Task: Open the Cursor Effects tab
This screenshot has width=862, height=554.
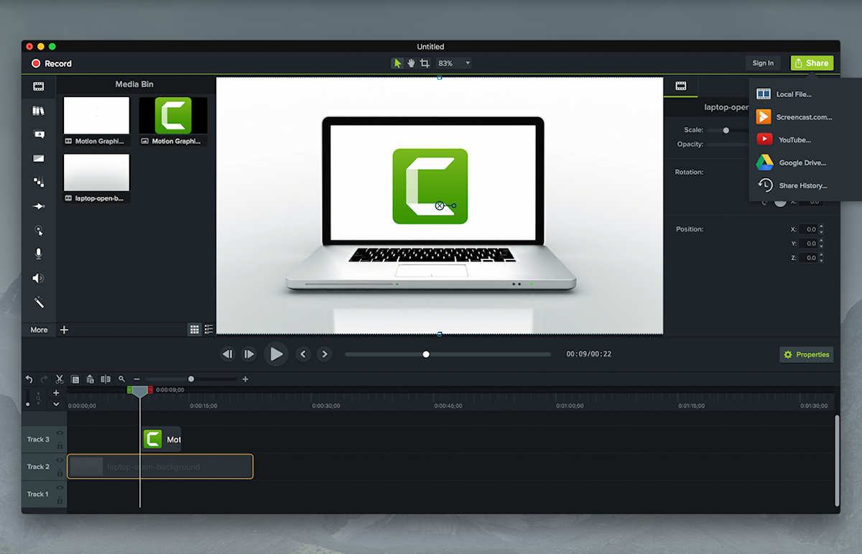Action: [x=39, y=231]
